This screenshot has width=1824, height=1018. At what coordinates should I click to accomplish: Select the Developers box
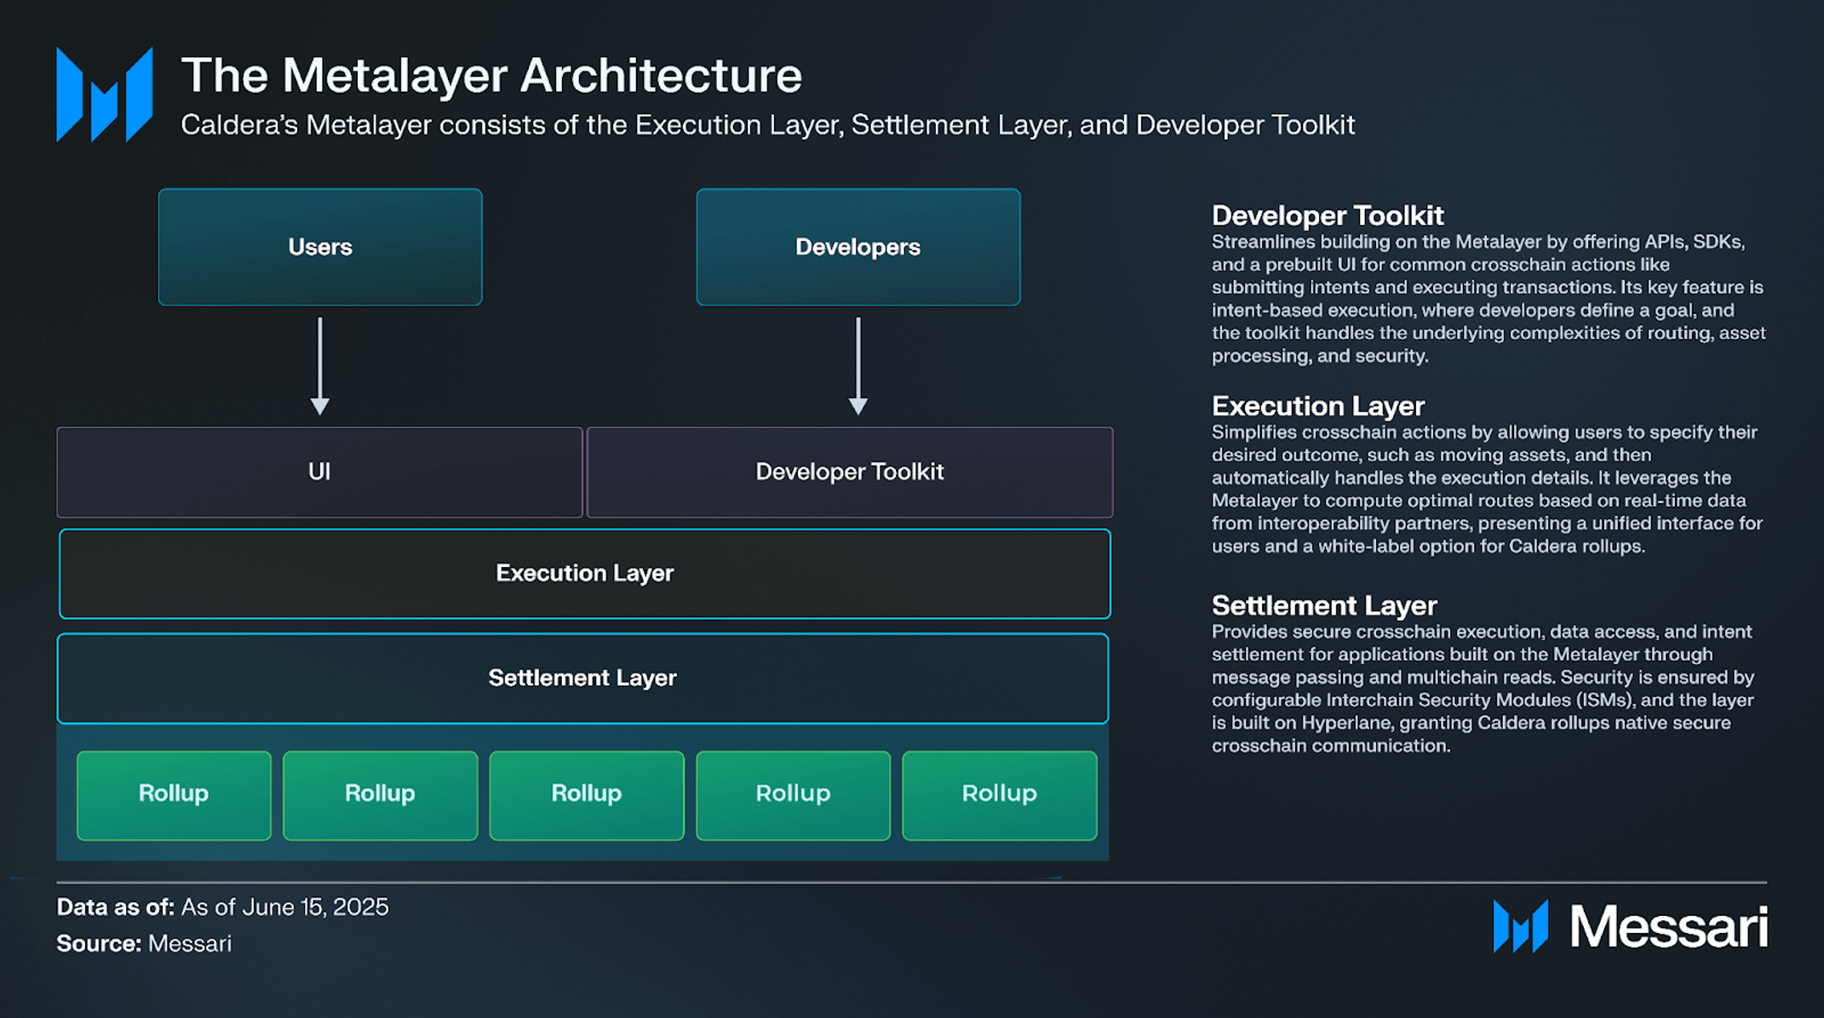click(x=858, y=247)
